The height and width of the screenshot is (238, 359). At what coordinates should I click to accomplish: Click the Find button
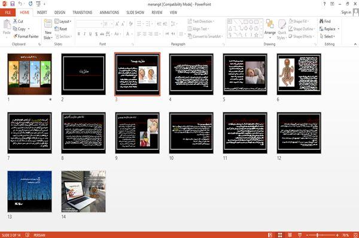coord(325,21)
